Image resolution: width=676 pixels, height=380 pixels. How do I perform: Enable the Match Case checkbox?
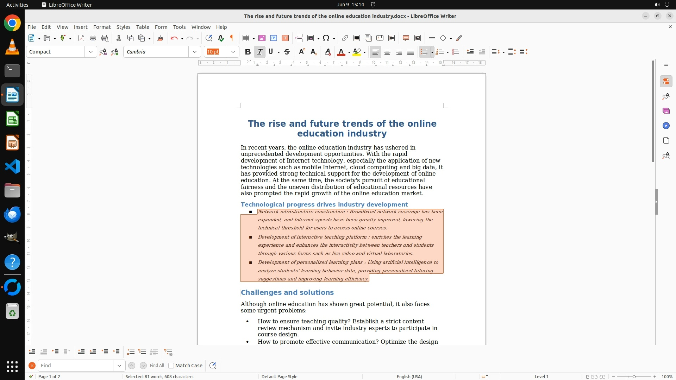tap(171, 366)
